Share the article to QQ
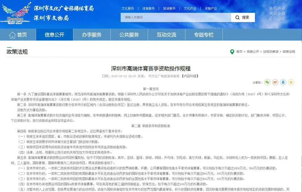 (x=283, y=82)
